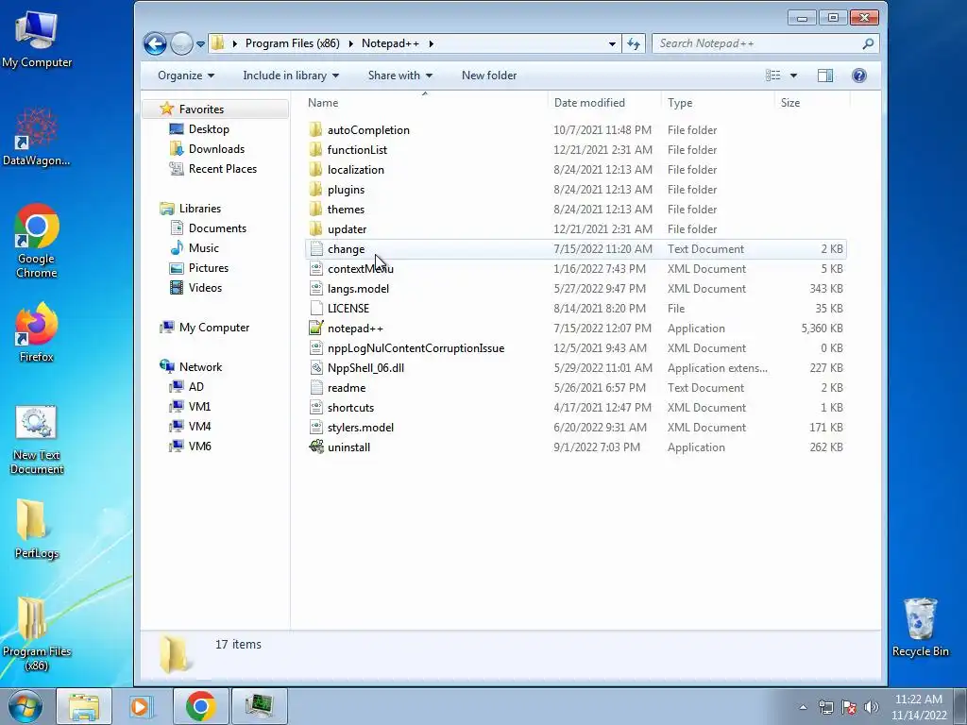Open Include in library dropdown
This screenshot has height=725, width=967.
click(x=291, y=76)
